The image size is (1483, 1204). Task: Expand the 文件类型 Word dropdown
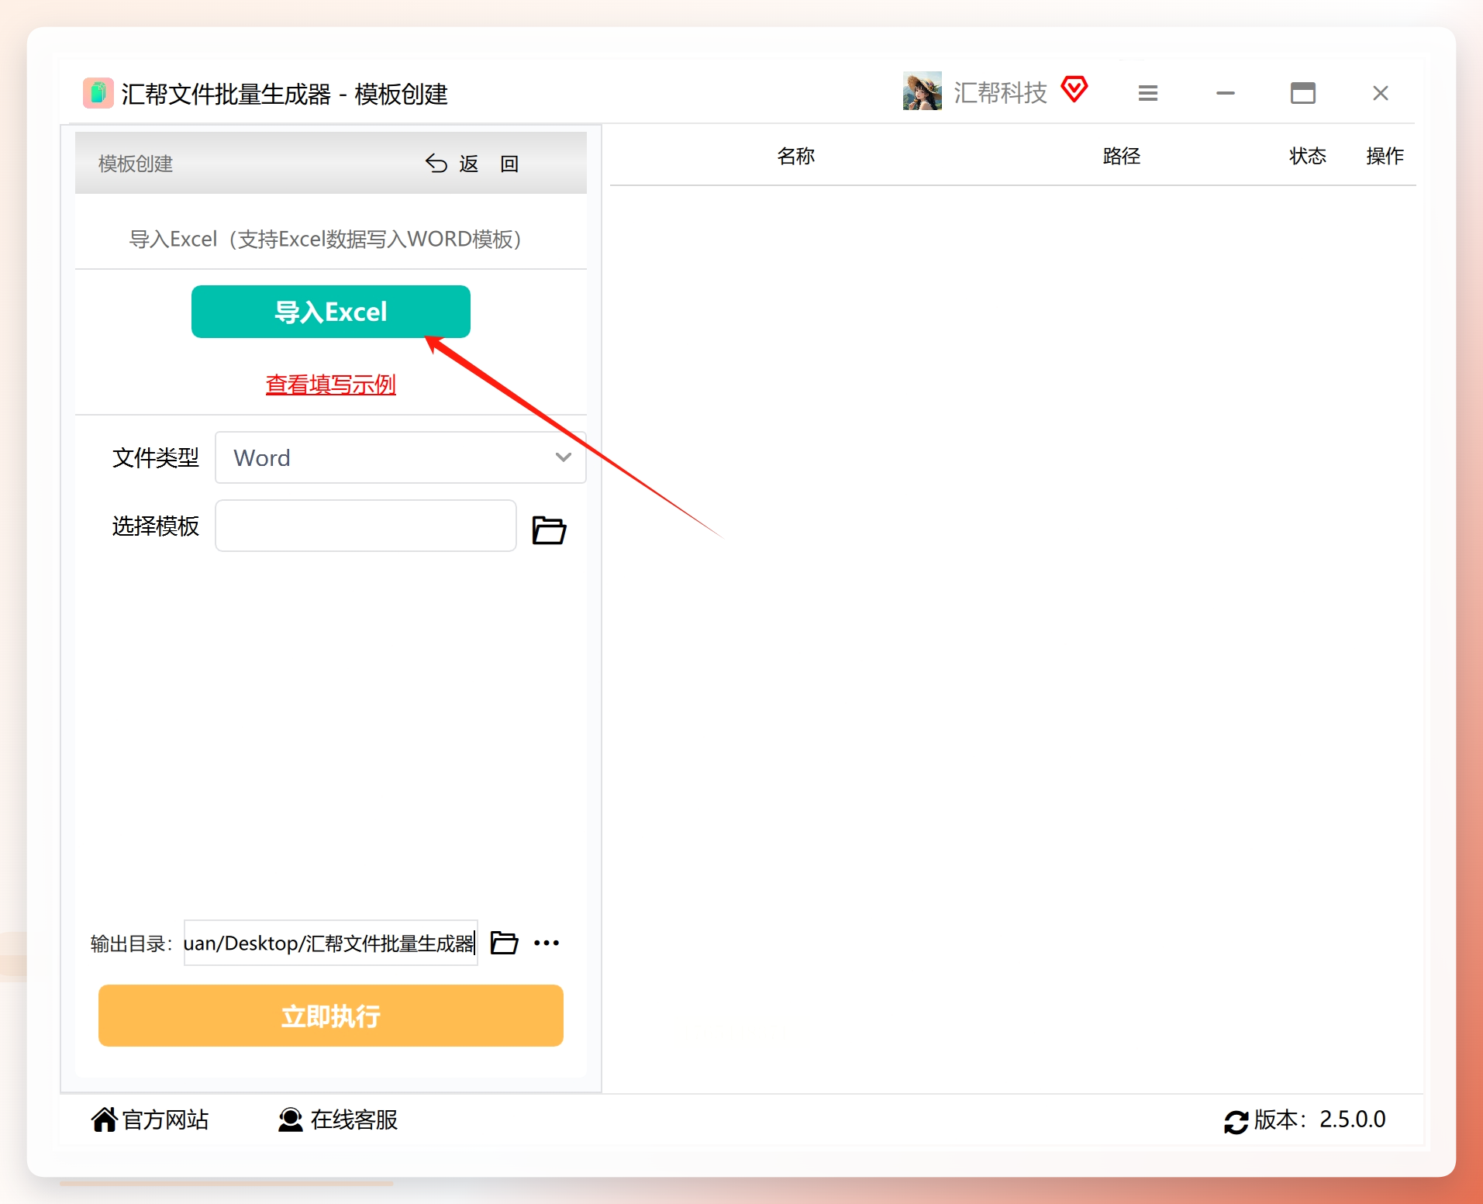(401, 457)
